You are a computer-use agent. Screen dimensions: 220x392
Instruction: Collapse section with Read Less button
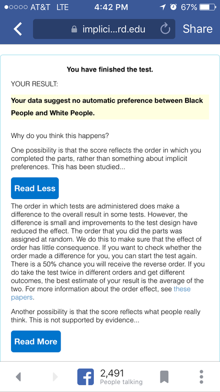click(35, 188)
